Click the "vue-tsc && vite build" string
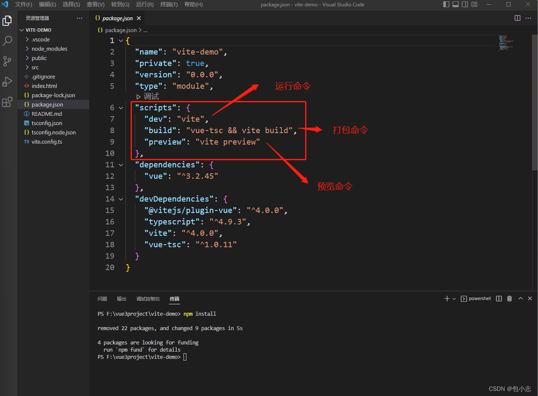The image size is (538, 396). (x=240, y=131)
